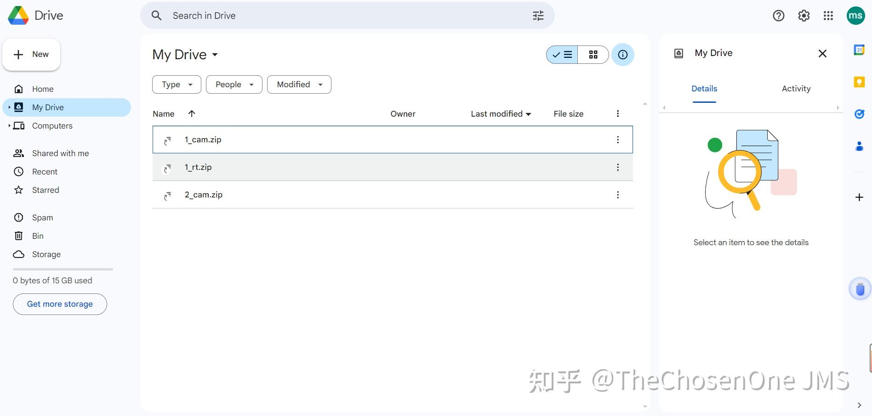The width and height of the screenshot is (872, 416).
Task: Expand the Computers section in the sidebar
Action: point(9,125)
